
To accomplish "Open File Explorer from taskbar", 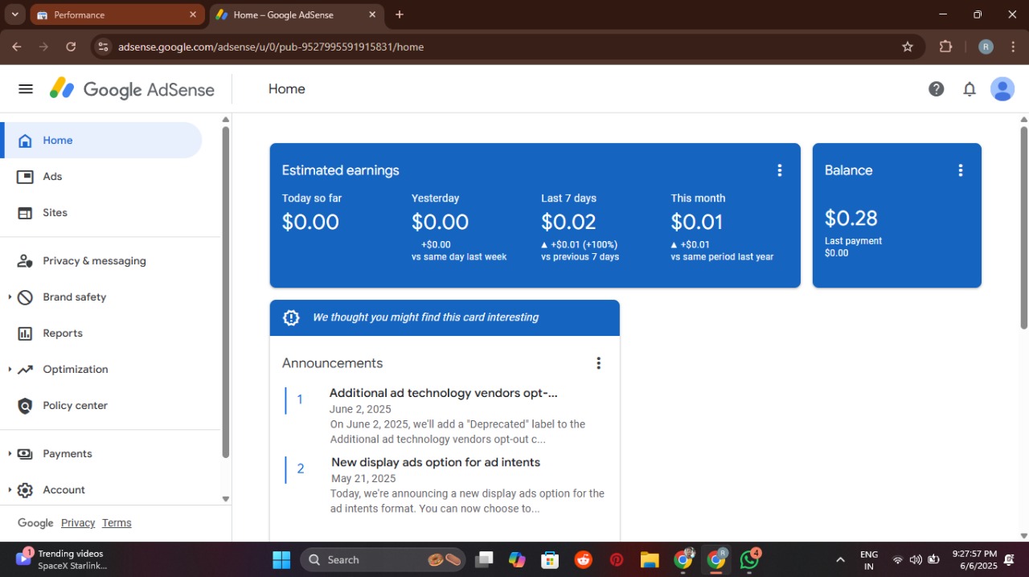I will (x=650, y=559).
